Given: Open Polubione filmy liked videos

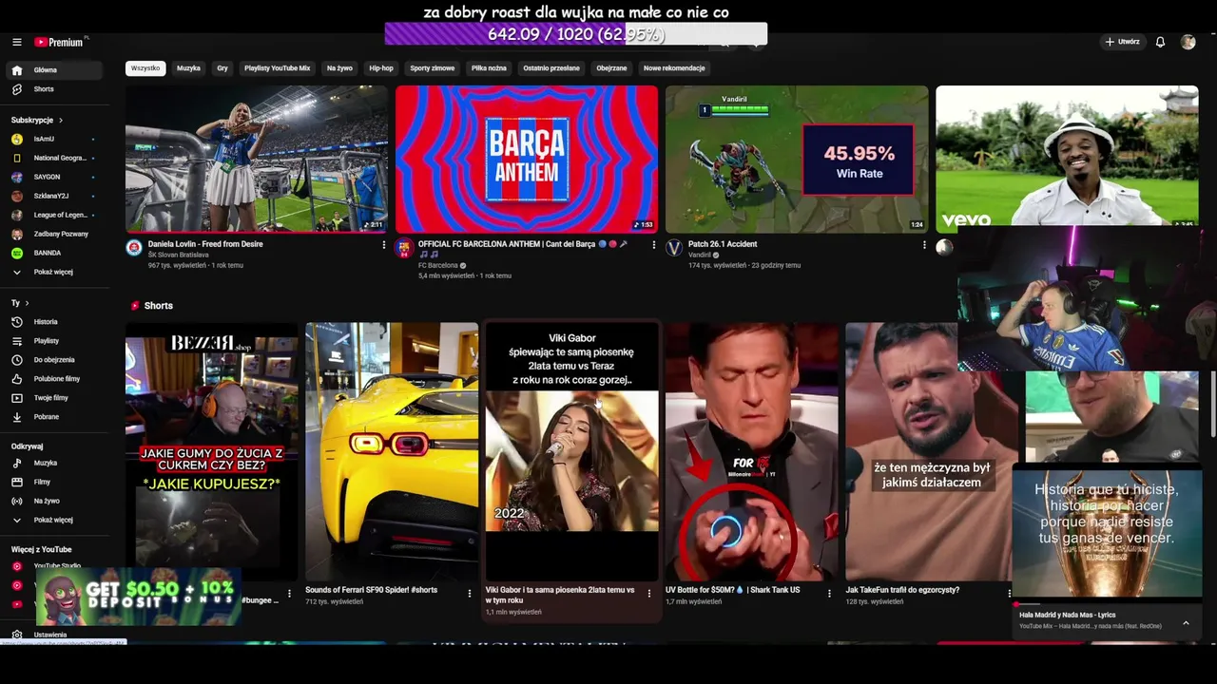Looking at the screenshot, I should (54, 379).
